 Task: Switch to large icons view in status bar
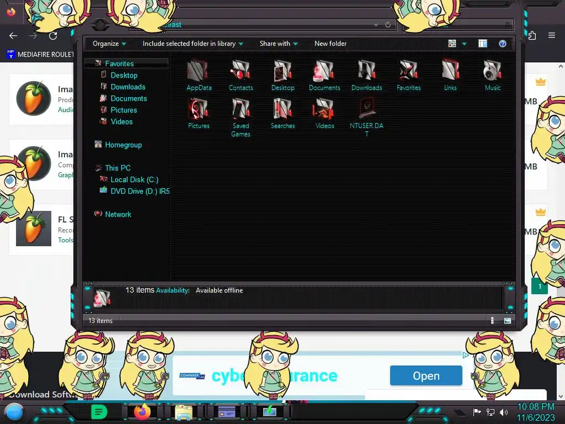pos(508,321)
